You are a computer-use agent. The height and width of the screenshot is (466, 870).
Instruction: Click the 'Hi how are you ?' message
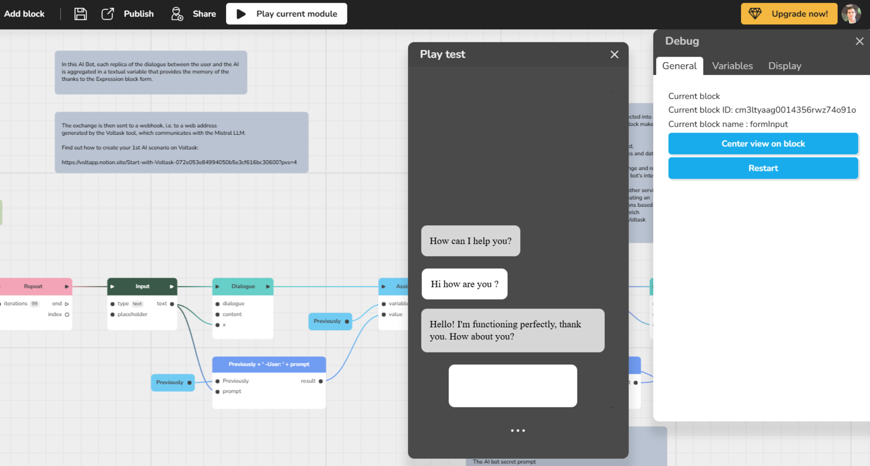pos(464,284)
